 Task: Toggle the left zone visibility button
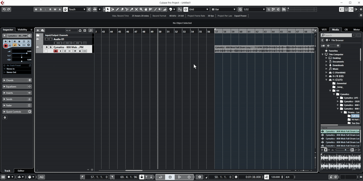341,9
